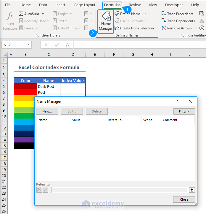Screen dimensions: 206x214
Task: Open Date & Time functions list
Action: [67, 28]
